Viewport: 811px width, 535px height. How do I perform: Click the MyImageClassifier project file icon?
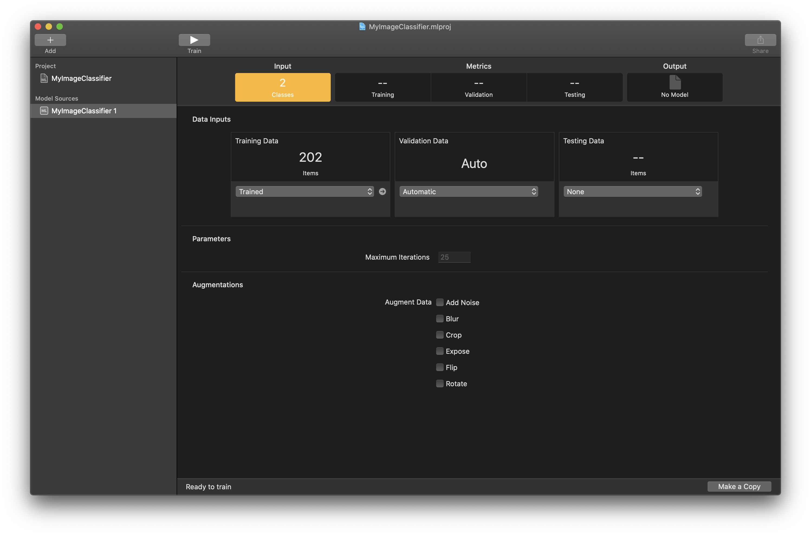click(x=44, y=78)
